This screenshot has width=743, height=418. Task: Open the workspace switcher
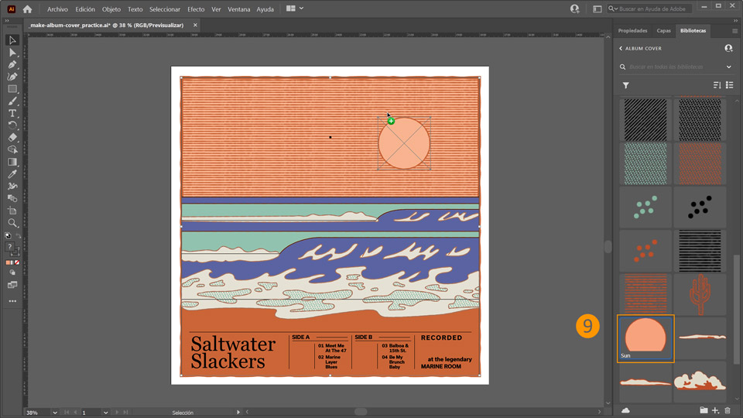597,9
